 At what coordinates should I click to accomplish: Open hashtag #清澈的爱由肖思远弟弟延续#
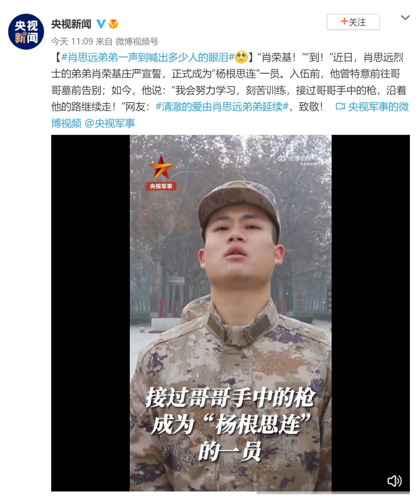(222, 106)
